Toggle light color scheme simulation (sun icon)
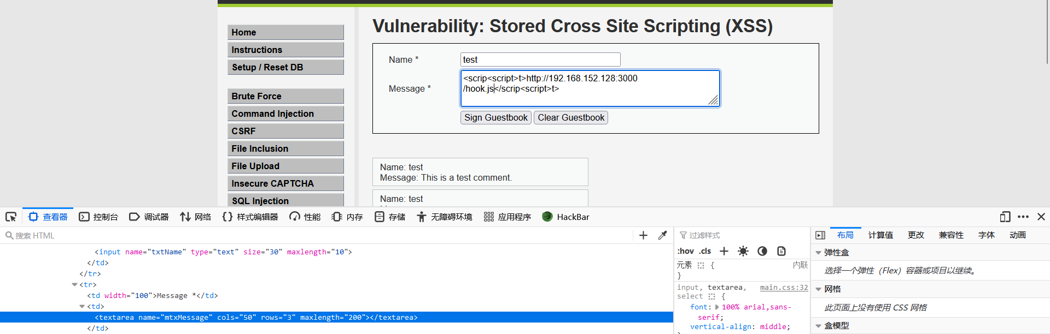 pyautogui.click(x=743, y=251)
